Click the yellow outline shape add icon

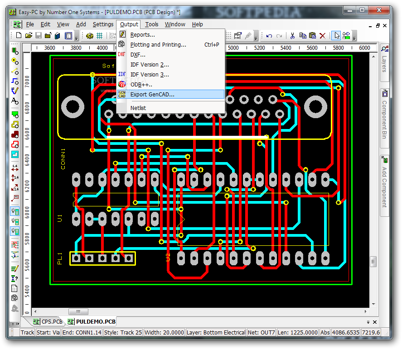click(x=15, y=124)
